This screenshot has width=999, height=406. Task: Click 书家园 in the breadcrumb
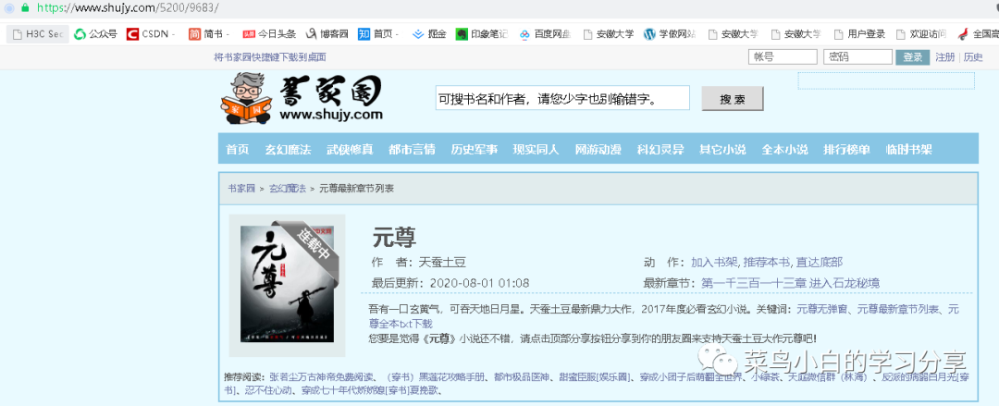tap(241, 188)
